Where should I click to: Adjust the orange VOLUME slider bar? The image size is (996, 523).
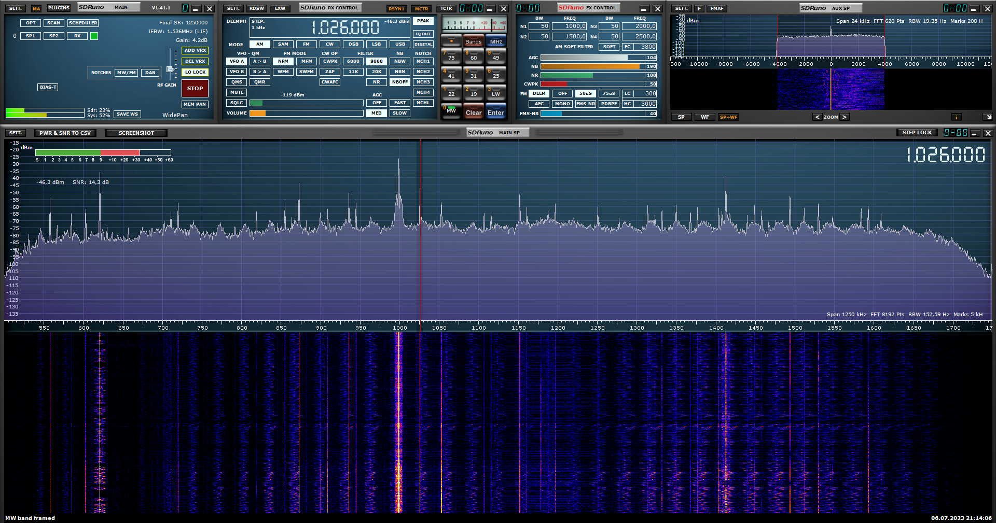click(x=306, y=113)
